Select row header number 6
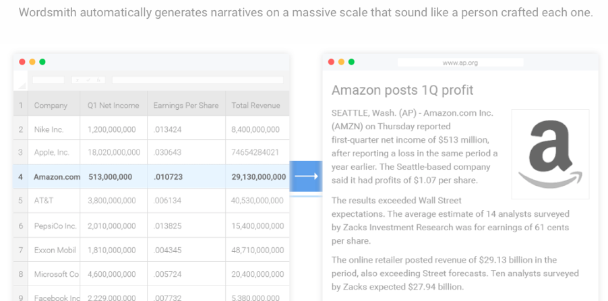Viewport: 608px width, 301px height. [20, 226]
